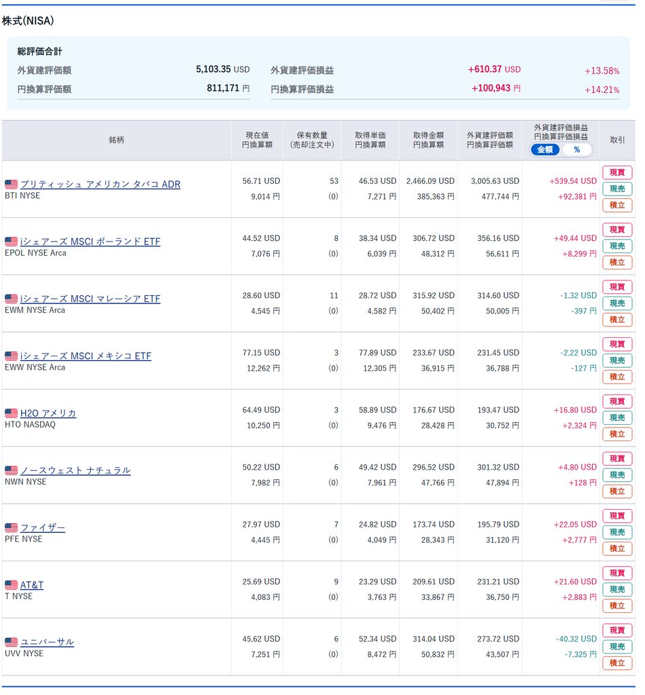
Task: Click 現買 button for EPOL row
Action: coord(617,229)
